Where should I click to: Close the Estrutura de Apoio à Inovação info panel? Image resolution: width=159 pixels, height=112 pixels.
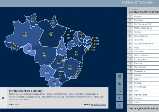[3, 98]
